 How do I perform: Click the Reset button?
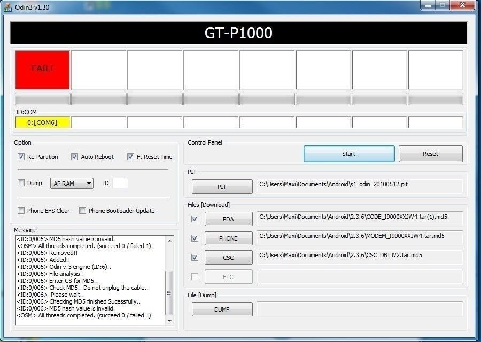pyautogui.click(x=431, y=154)
